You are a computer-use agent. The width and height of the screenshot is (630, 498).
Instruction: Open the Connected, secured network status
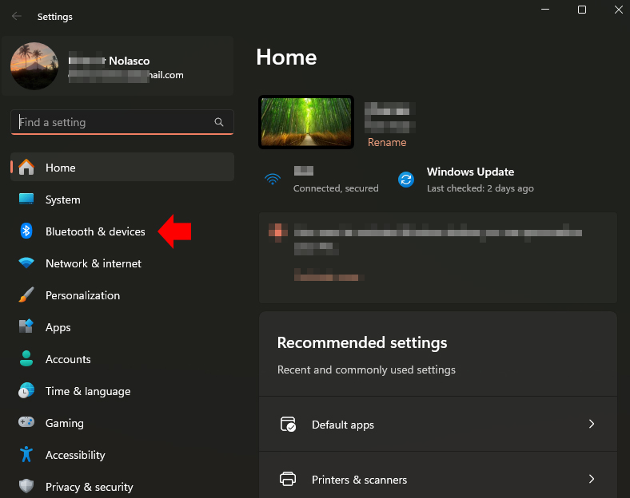pos(336,188)
